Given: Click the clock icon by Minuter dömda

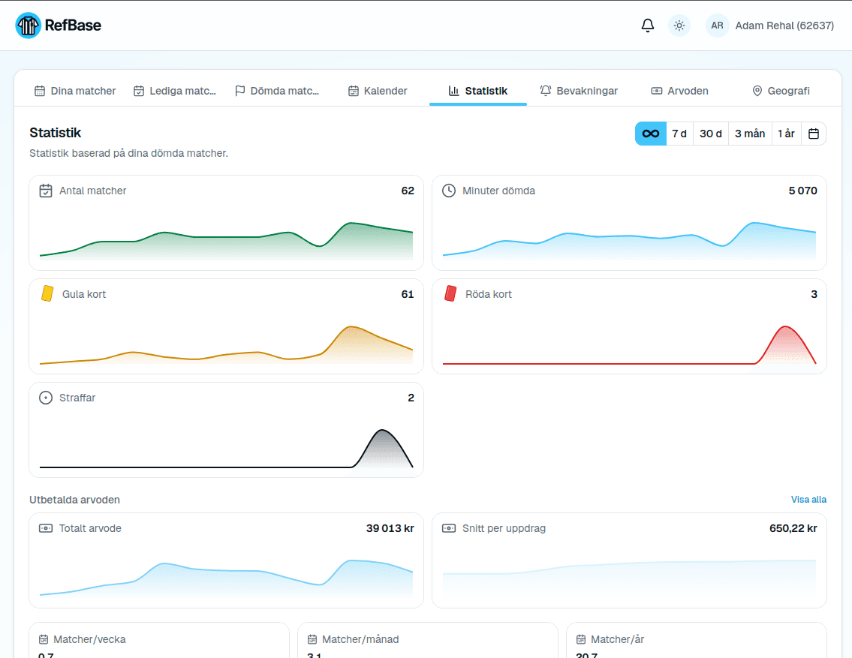Looking at the screenshot, I should (x=449, y=191).
